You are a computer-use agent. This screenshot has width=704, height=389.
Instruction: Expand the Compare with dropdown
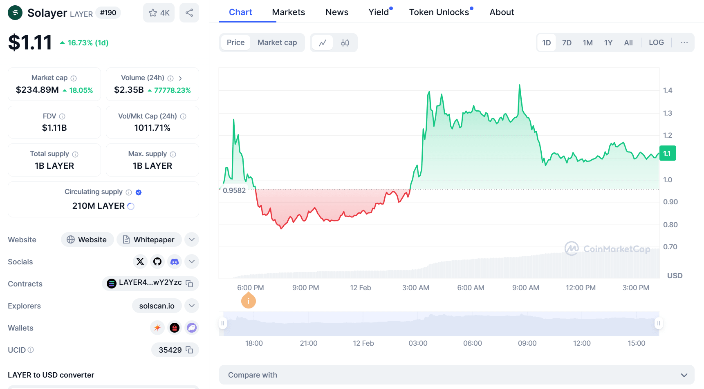pos(457,375)
